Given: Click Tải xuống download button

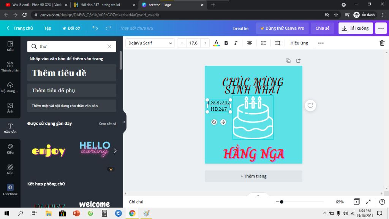Looking at the screenshot, I should pyautogui.click(x=356, y=28).
